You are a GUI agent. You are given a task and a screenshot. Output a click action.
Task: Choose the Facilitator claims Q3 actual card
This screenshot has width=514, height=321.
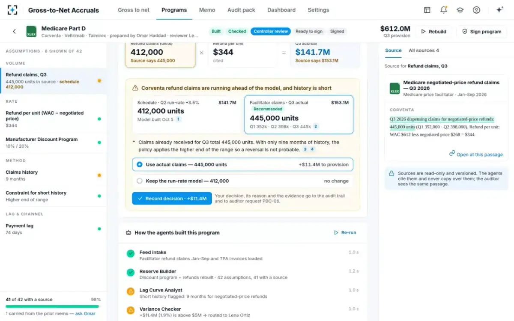(299, 115)
